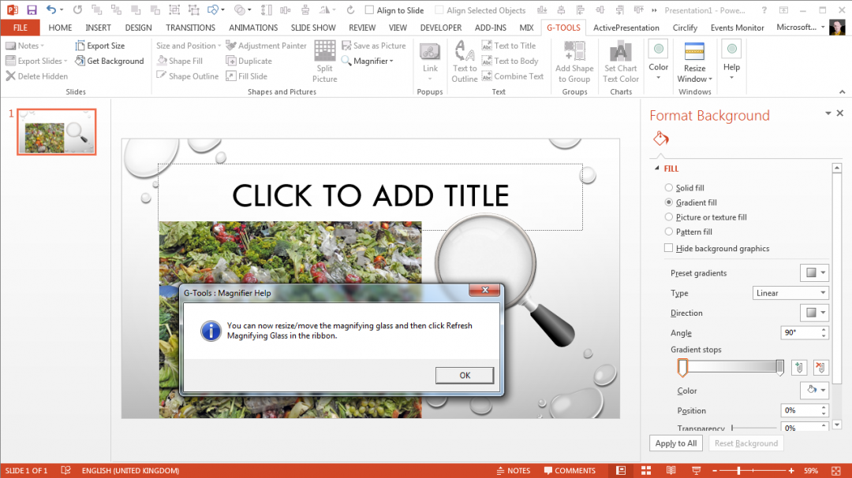This screenshot has height=478, width=852.
Task: Choose Pattern fill option
Action: pyautogui.click(x=669, y=232)
